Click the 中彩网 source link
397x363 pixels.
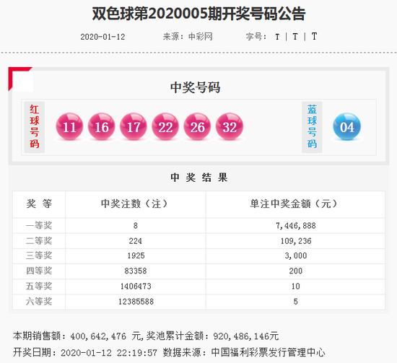coord(200,37)
